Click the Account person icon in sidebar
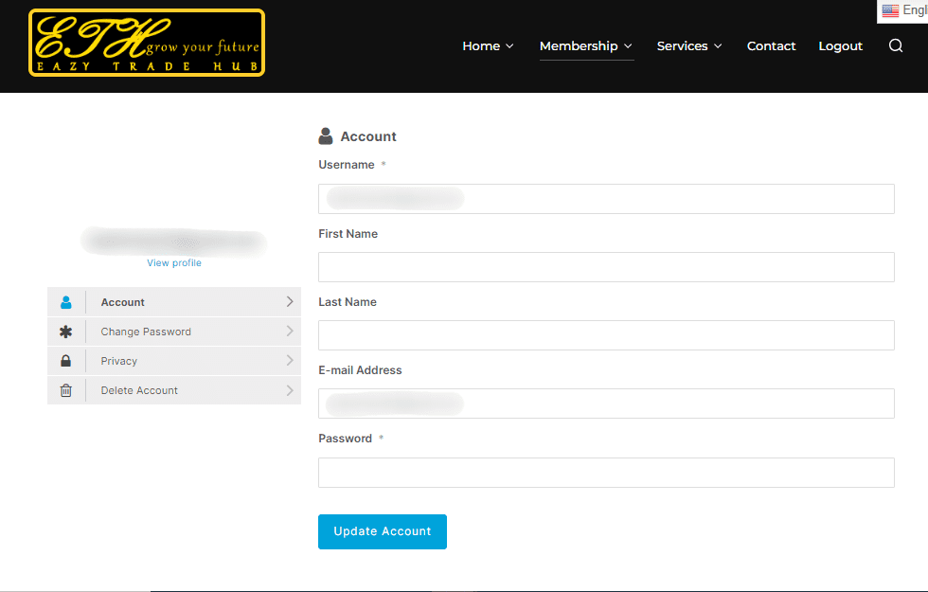This screenshot has height=592, width=928. click(66, 302)
